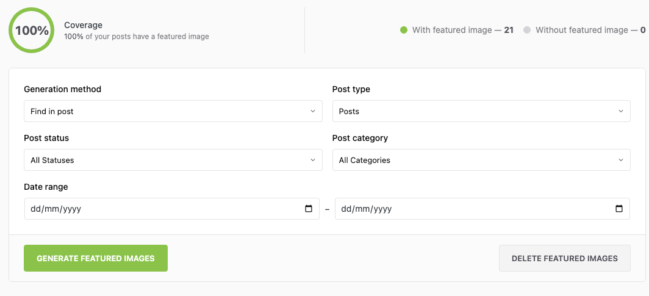
Task: Open the Post status All Statuses dropdown
Action: [x=173, y=160]
